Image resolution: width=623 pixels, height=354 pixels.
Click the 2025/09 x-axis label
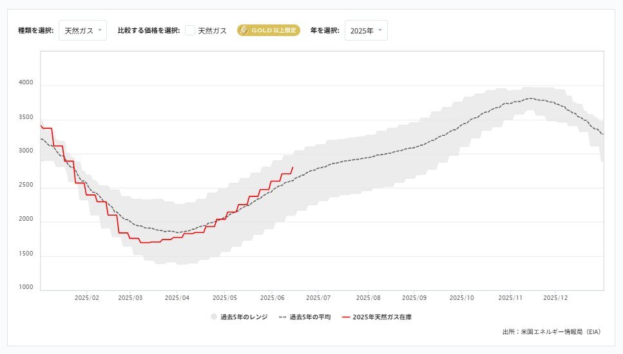click(x=414, y=297)
